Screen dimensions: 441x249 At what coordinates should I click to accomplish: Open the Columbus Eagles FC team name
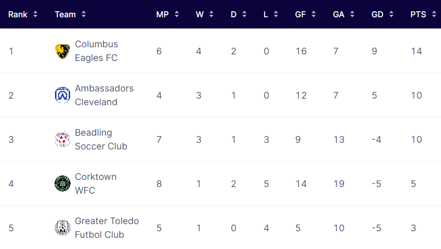pos(97,51)
